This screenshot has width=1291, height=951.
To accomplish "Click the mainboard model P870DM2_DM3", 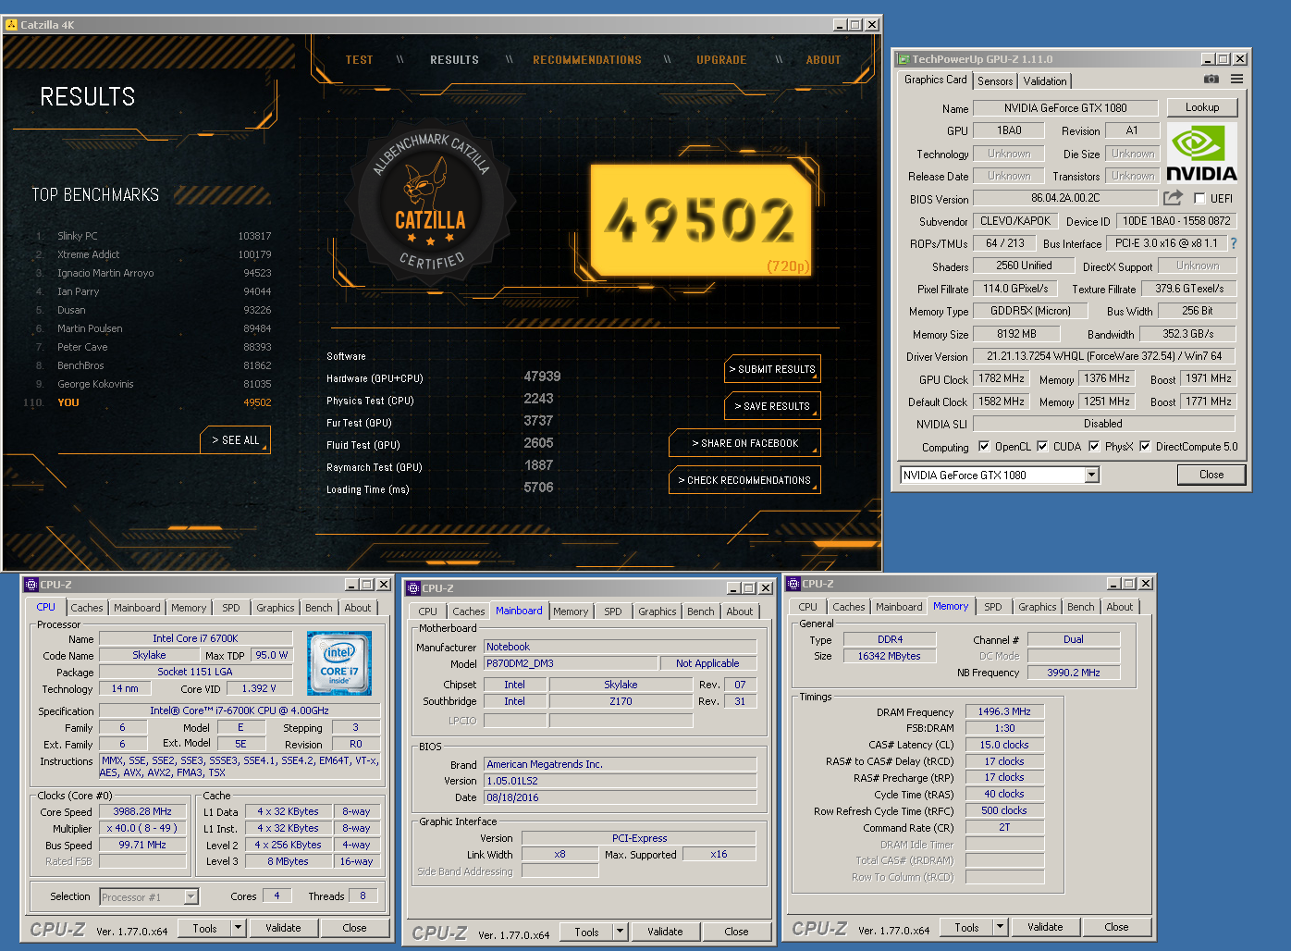I will (571, 663).
